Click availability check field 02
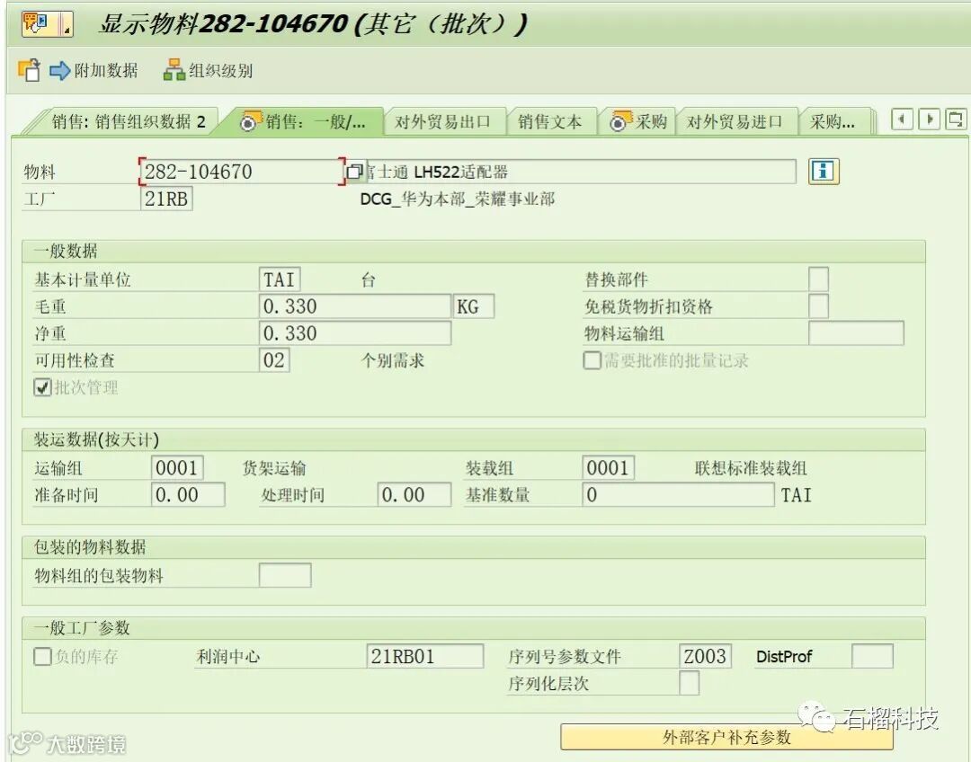This screenshot has width=971, height=762. click(274, 360)
